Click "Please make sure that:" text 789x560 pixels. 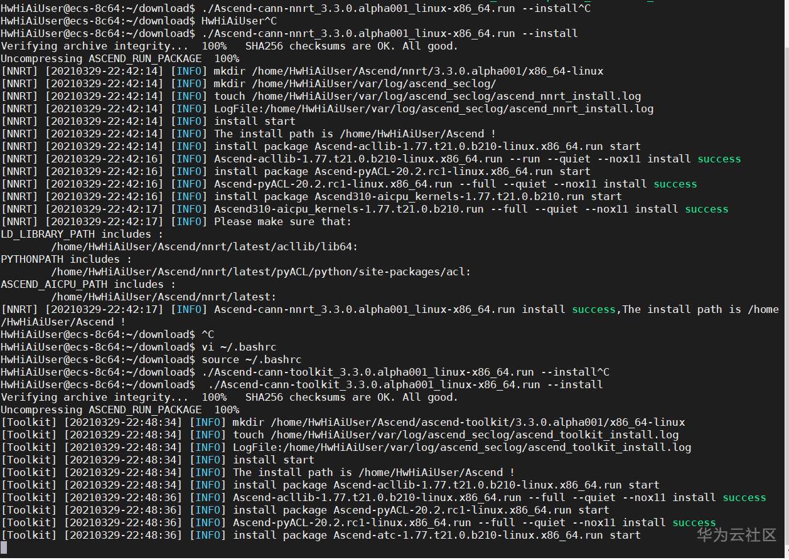click(283, 221)
